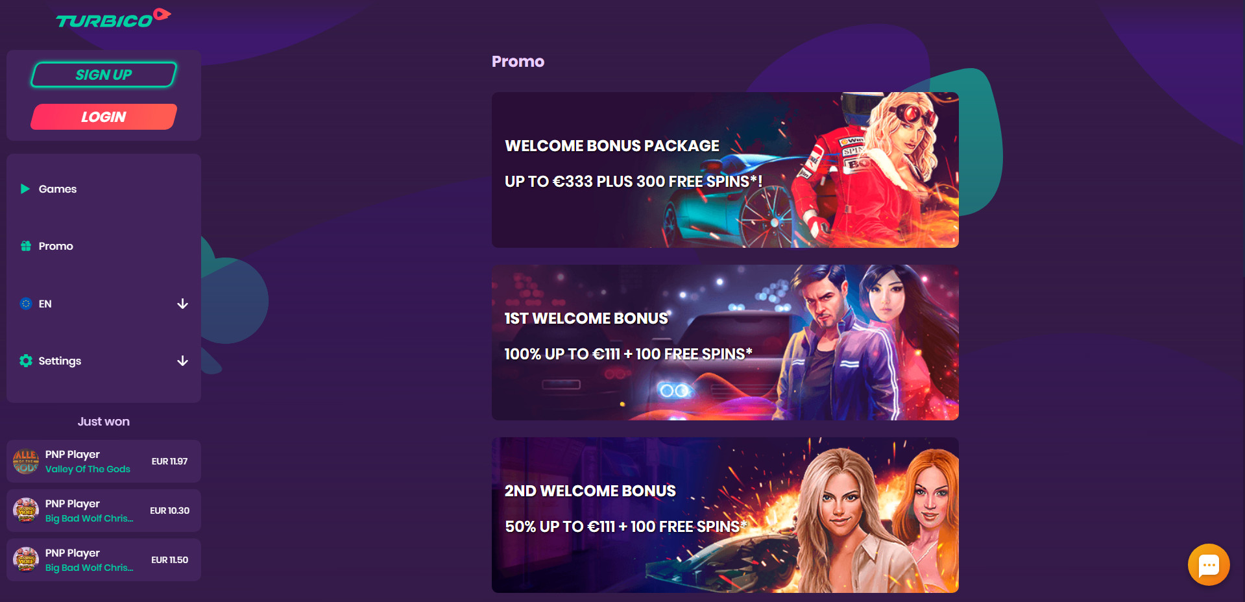Screen dimensions: 1245x602
Task: Click the Promo gift icon
Action: pos(26,246)
